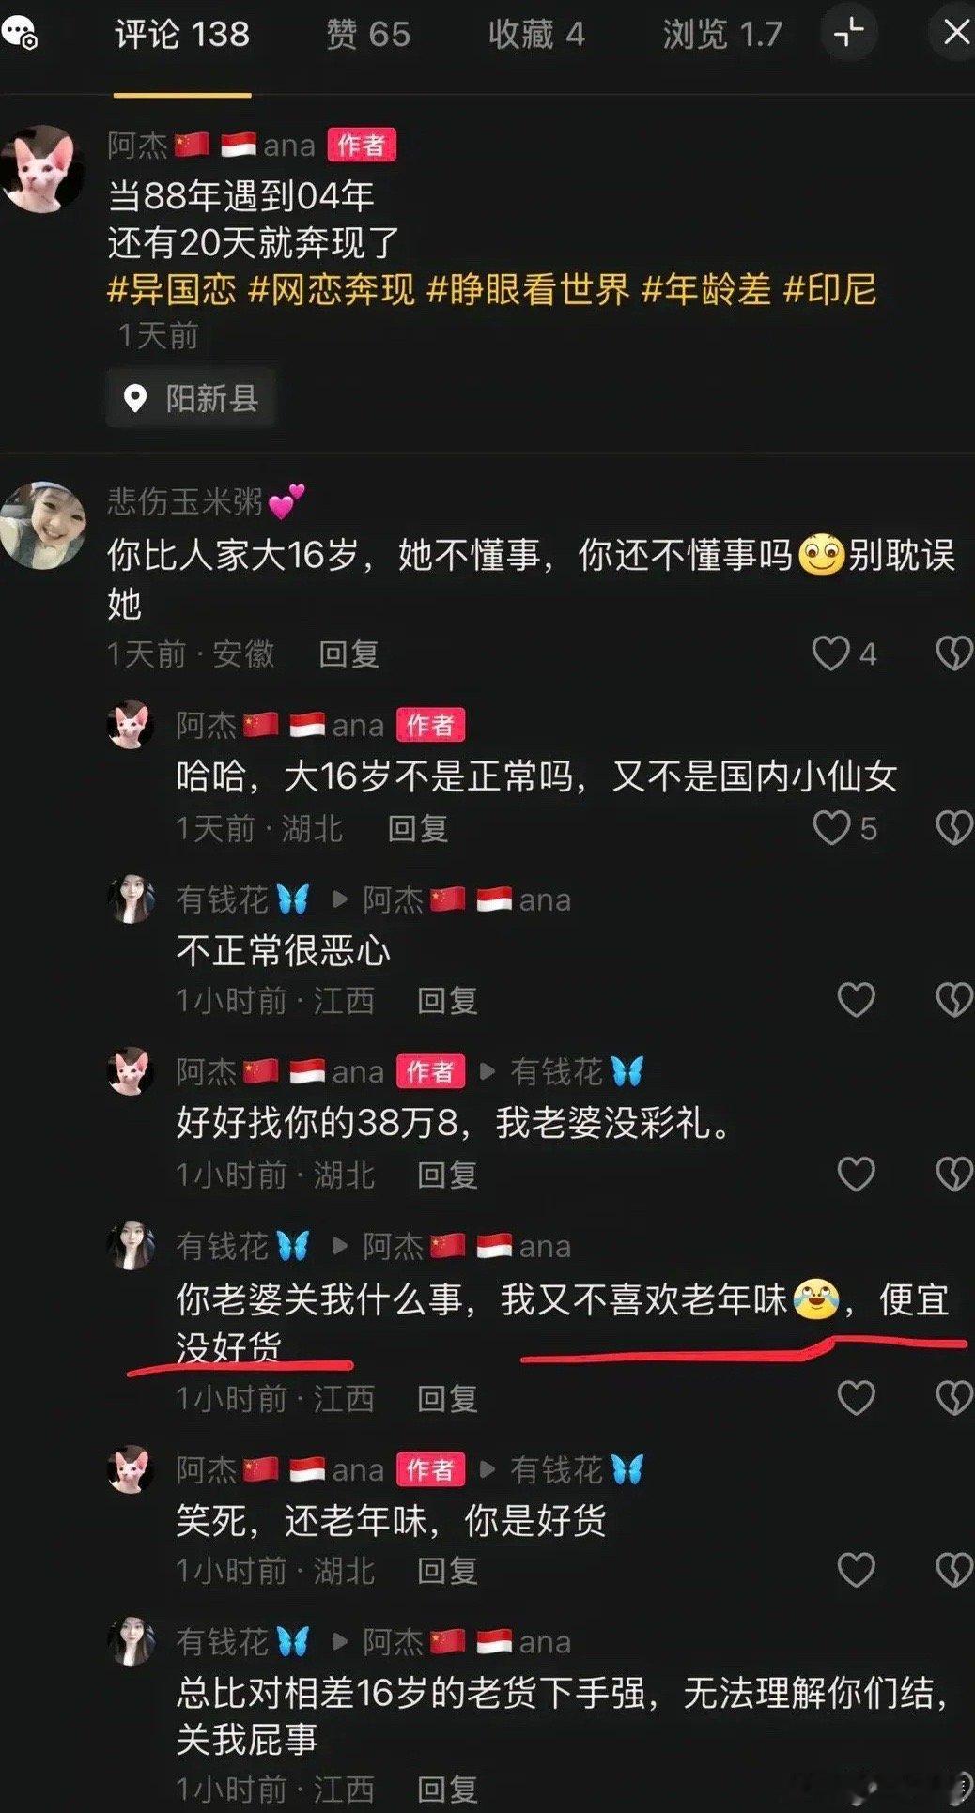
Task: Close the comments panel with X
Action: [955, 33]
